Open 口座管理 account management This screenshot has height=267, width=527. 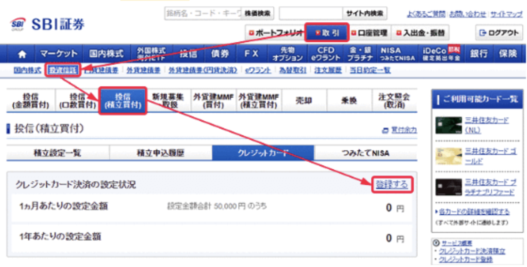(x=371, y=33)
